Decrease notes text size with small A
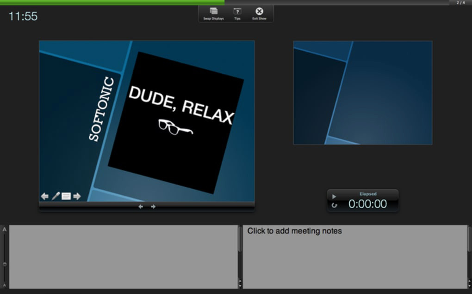 pyautogui.click(x=5, y=285)
